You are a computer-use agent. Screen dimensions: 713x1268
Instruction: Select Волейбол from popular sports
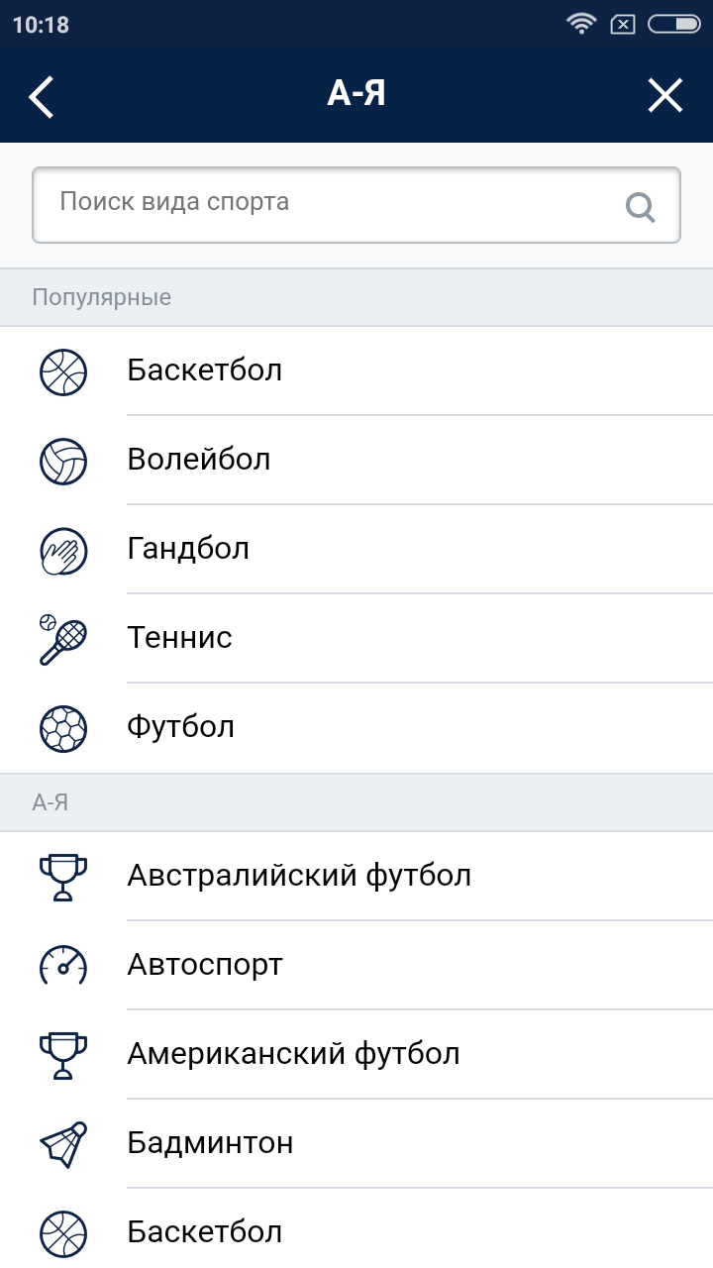click(x=199, y=460)
